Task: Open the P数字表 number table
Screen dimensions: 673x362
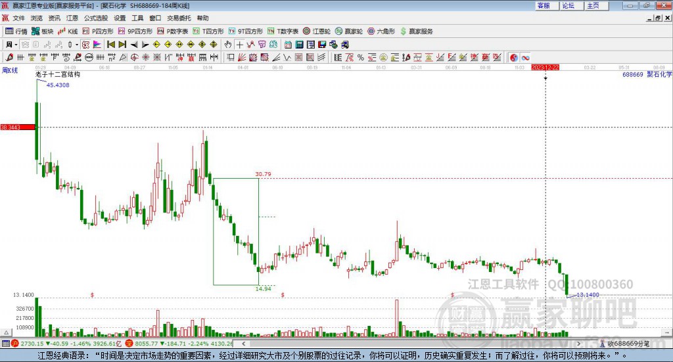Action: pyautogui.click(x=173, y=32)
